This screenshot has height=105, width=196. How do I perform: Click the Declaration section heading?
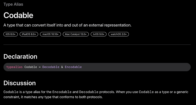click(20, 57)
